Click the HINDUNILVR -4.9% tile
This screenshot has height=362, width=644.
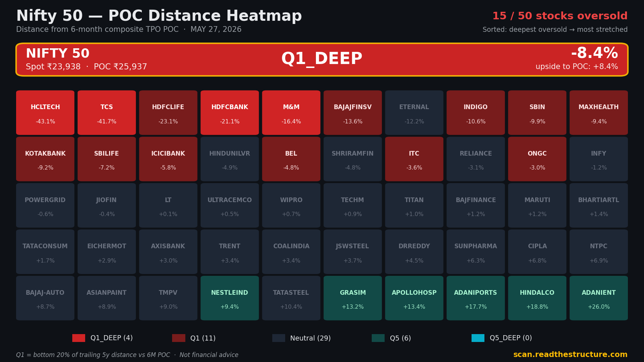[x=230, y=159]
